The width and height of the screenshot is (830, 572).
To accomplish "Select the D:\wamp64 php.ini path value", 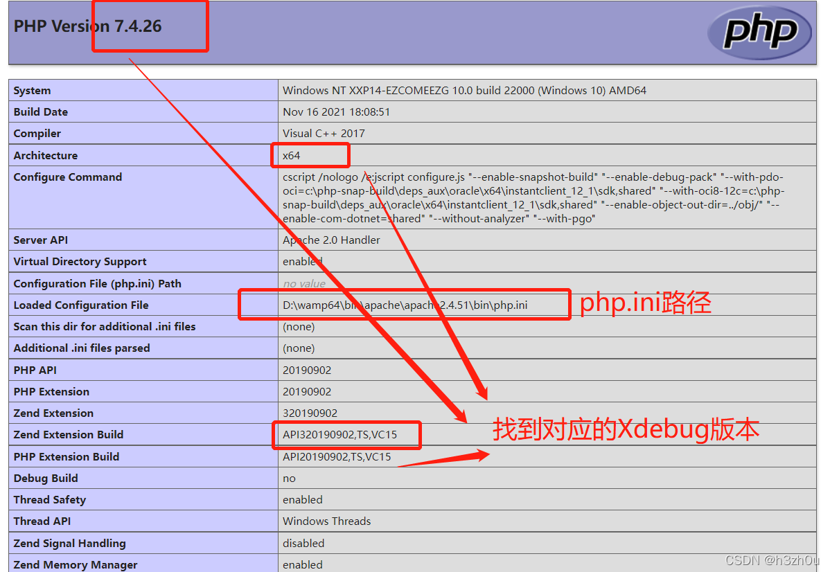I will pyautogui.click(x=405, y=305).
